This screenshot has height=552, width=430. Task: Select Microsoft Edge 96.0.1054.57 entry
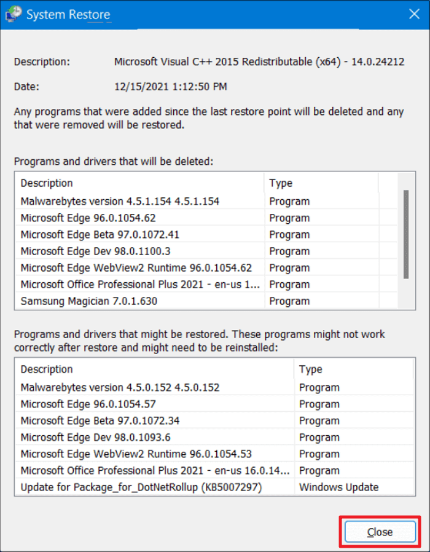coord(88,404)
